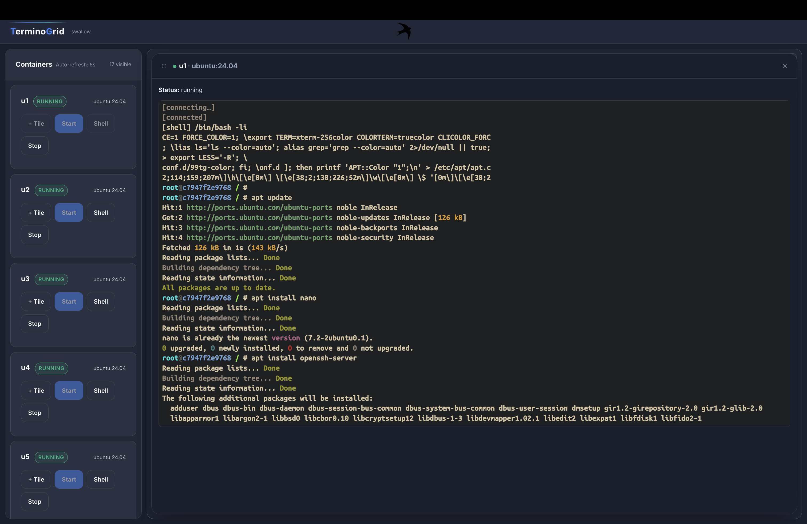Screen dimensions: 807x524
Task: Click the Auto-refresh 5s label
Action: (75, 65)
